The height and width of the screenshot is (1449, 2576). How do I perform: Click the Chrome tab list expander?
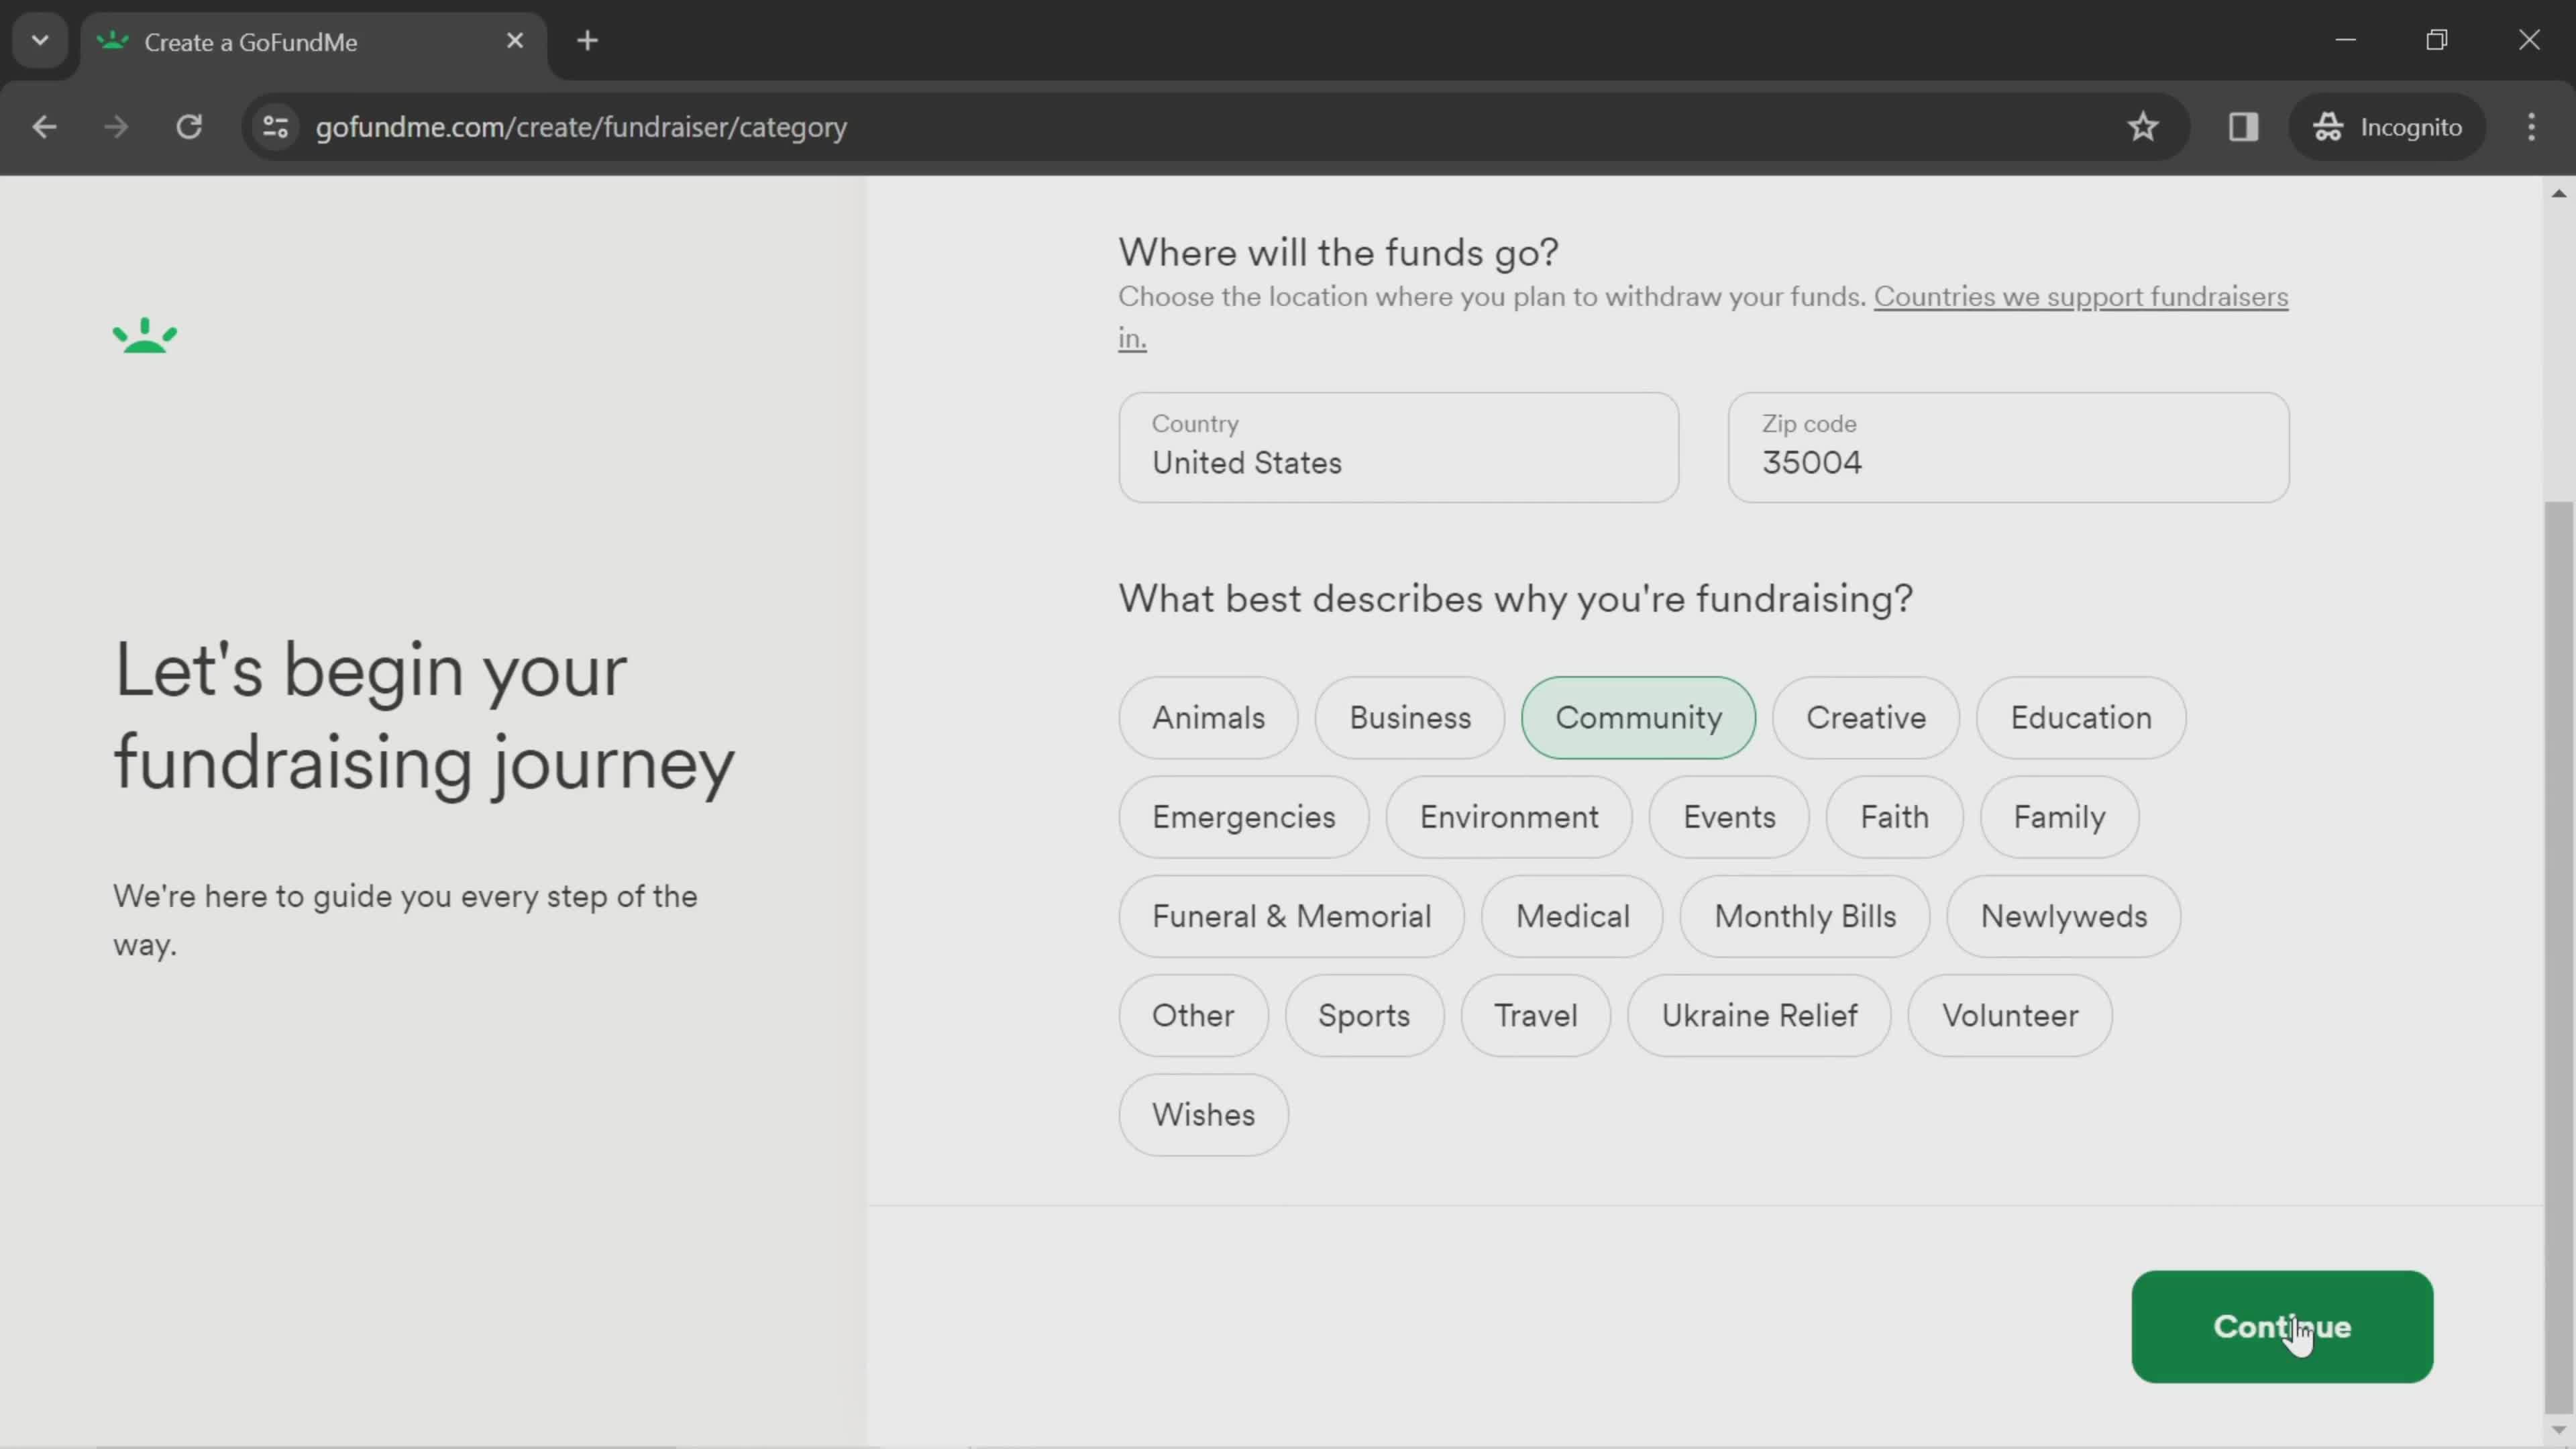pyautogui.click(x=39, y=39)
